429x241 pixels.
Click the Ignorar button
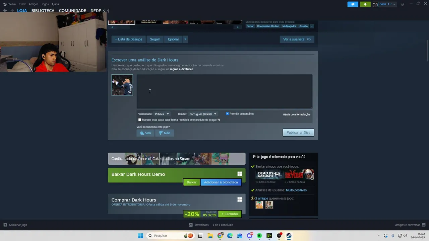click(x=173, y=39)
